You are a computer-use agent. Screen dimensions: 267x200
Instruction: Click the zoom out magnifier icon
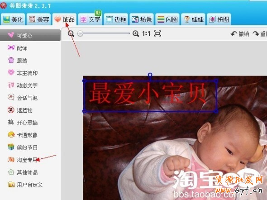click(71, 33)
